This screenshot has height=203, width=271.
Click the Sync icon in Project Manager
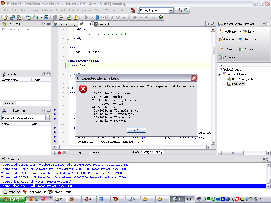[x=222, y=49]
